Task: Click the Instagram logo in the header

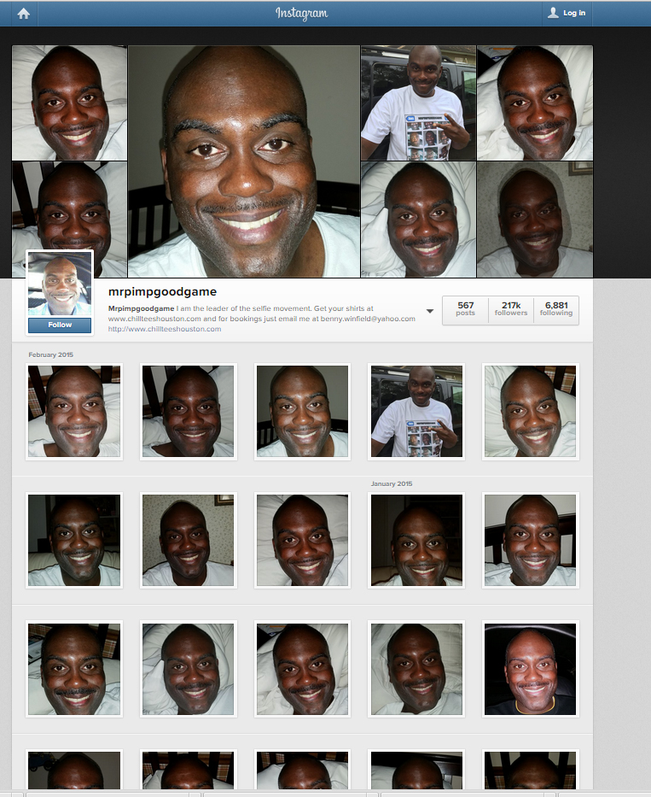Action: (x=302, y=14)
